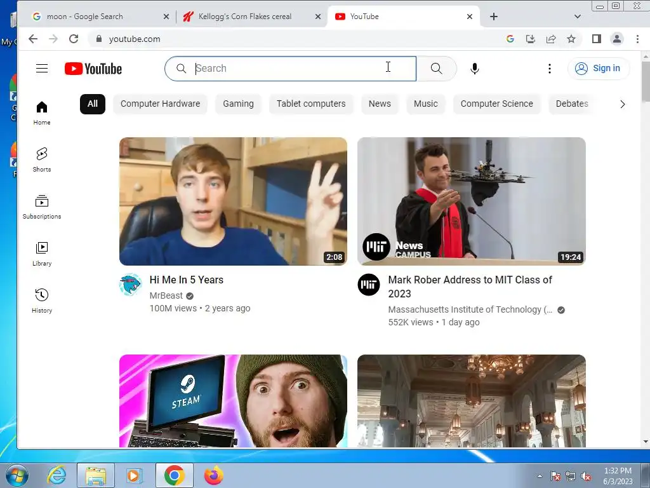
Task: Filter by Music chip
Action: tap(426, 104)
